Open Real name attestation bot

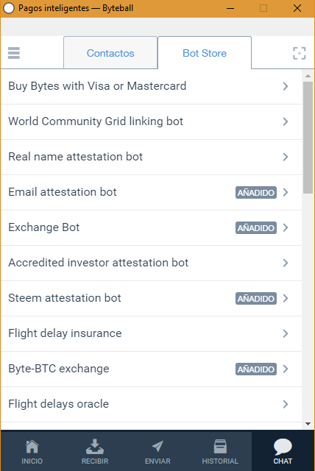coord(152,157)
